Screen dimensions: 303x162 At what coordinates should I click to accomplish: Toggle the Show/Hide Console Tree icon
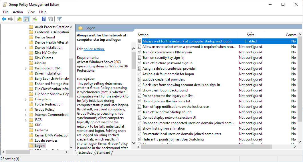pos(26,19)
